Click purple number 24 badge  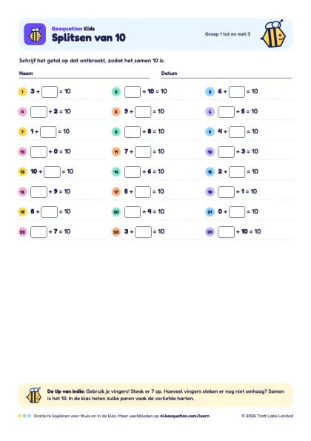pyautogui.click(x=210, y=232)
